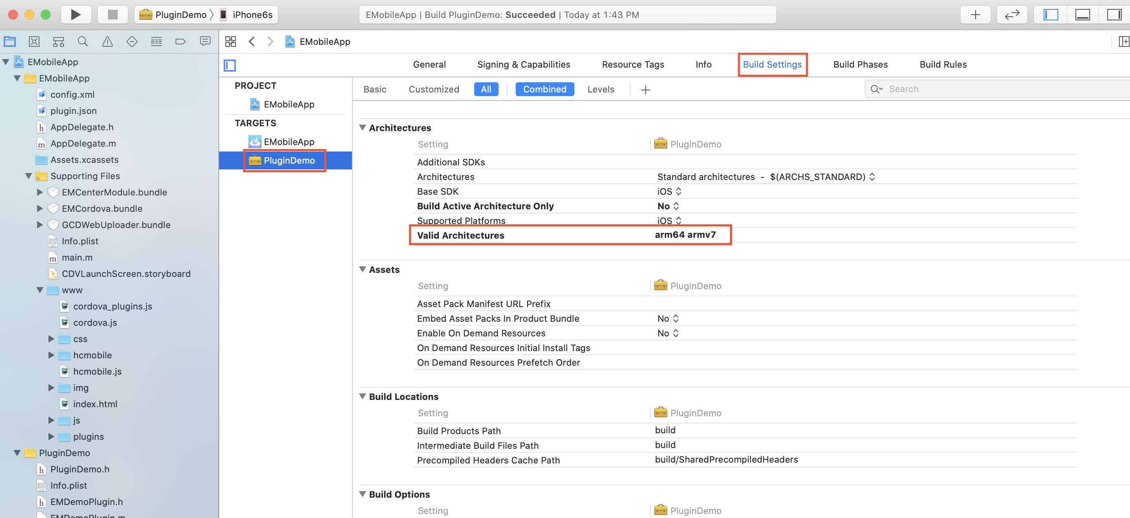Open index.html in www folder
1130x518 pixels.
pos(89,404)
